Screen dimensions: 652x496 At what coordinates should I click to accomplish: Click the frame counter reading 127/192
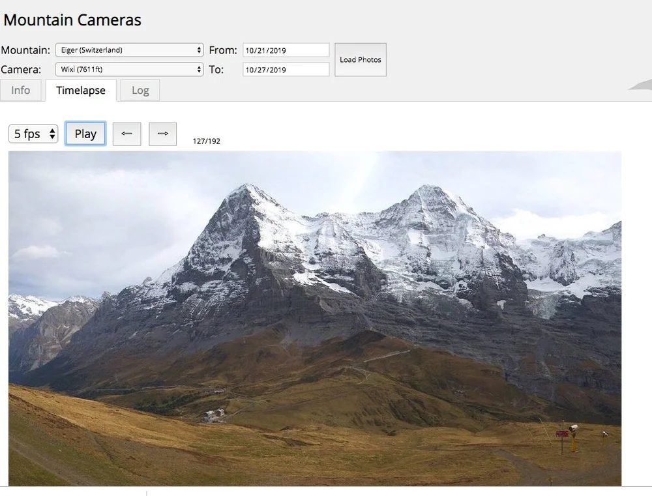click(x=206, y=141)
